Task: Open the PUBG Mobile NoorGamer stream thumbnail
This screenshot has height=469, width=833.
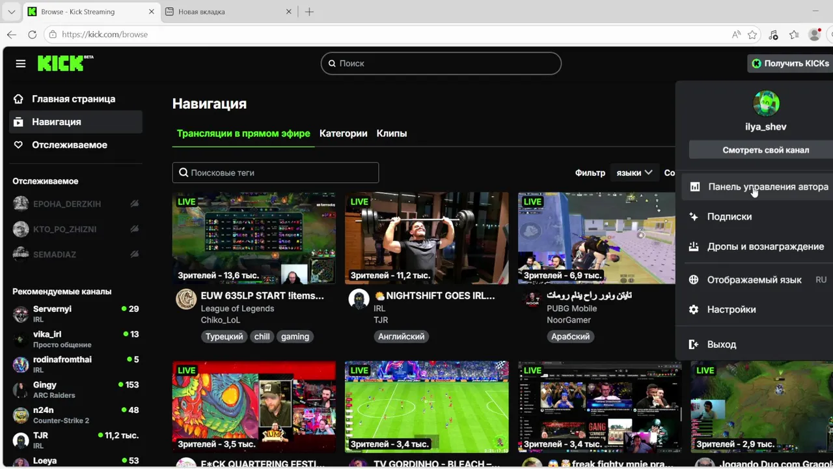Action: pyautogui.click(x=597, y=238)
